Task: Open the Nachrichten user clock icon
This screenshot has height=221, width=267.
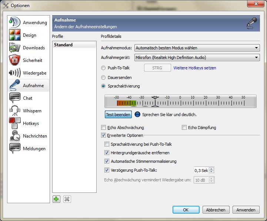Action: (x=15, y=136)
